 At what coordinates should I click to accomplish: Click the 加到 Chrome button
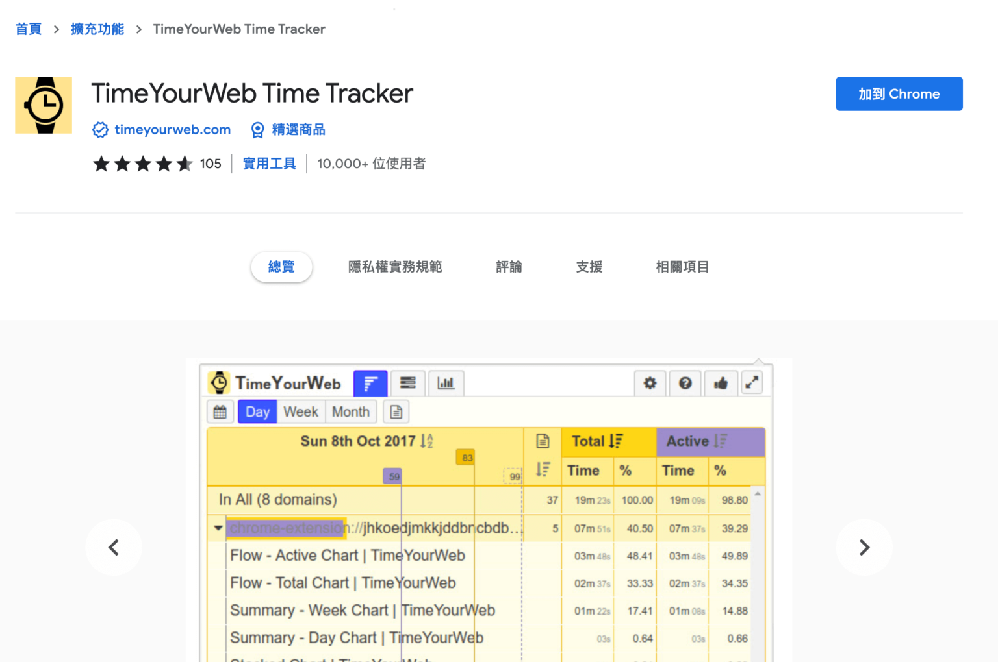point(899,93)
